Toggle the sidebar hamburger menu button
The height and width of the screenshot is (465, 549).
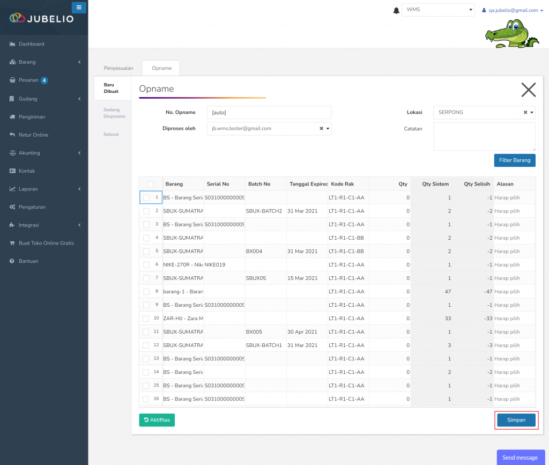79,8
